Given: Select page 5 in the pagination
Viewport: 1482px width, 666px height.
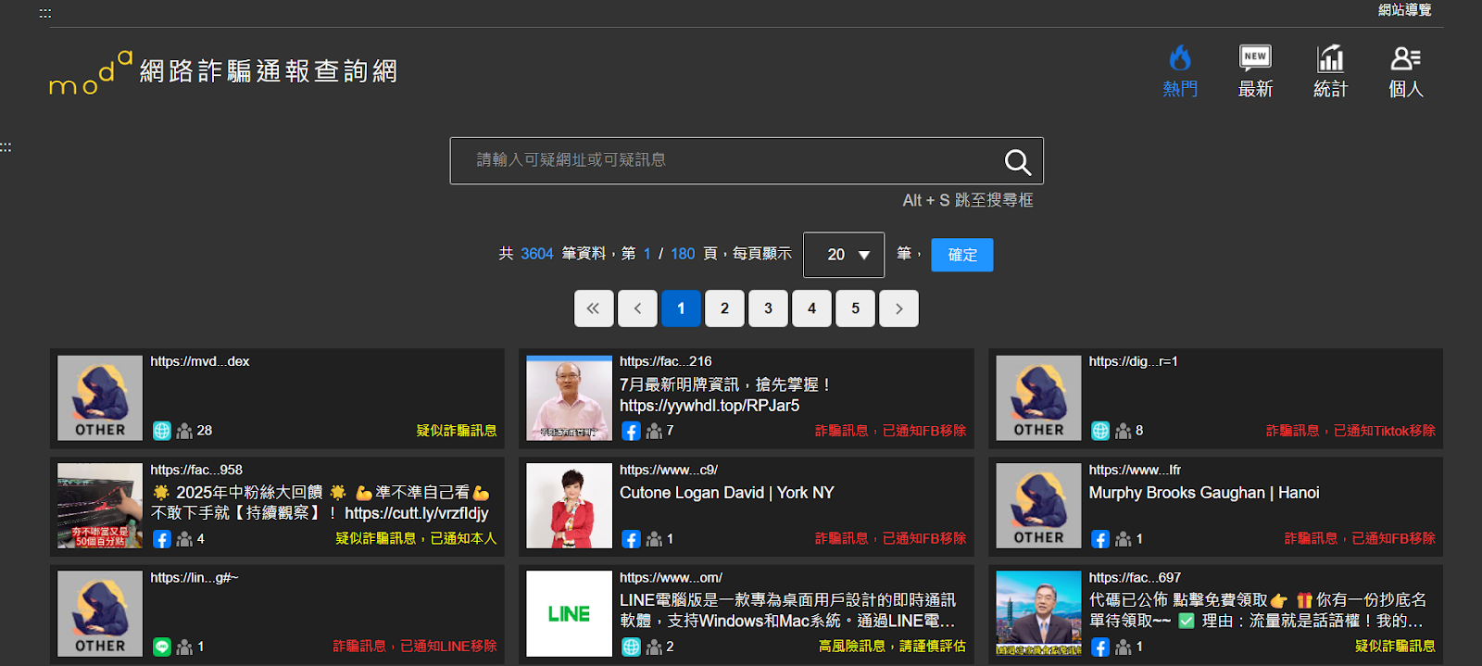Looking at the screenshot, I should point(855,308).
